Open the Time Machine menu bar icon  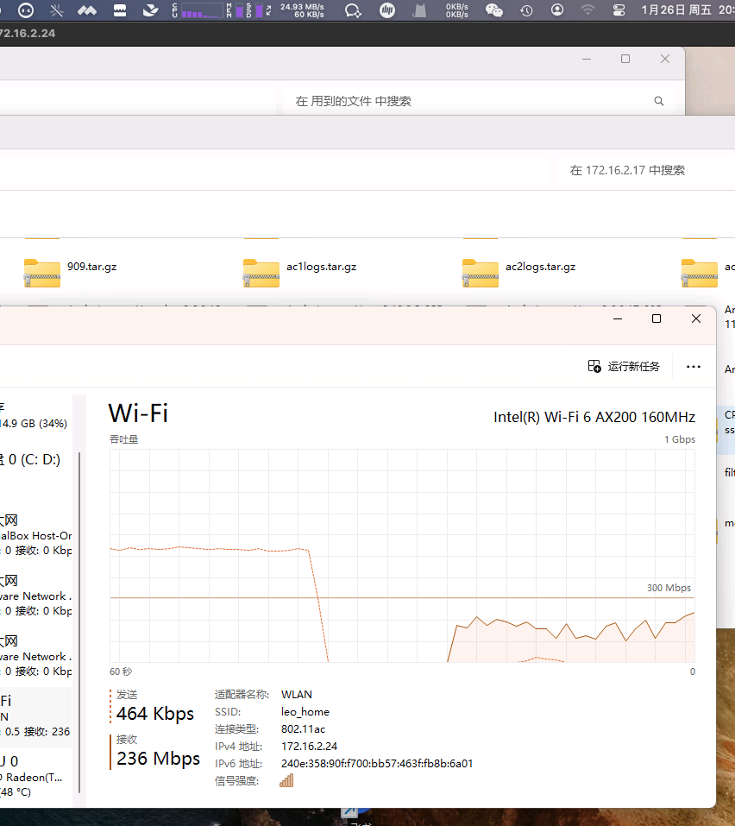[x=526, y=10]
